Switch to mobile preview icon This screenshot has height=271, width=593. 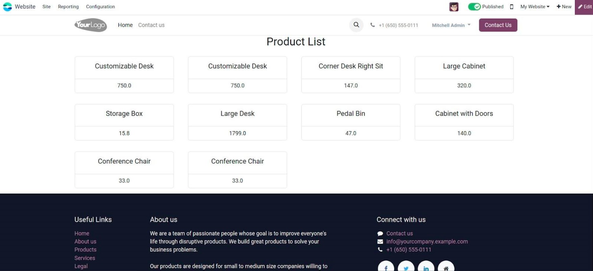(x=511, y=6)
